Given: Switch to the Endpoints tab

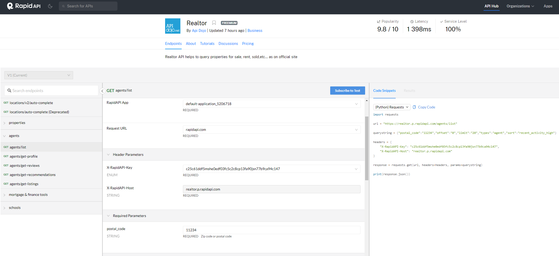Looking at the screenshot, I should point(173,44).
